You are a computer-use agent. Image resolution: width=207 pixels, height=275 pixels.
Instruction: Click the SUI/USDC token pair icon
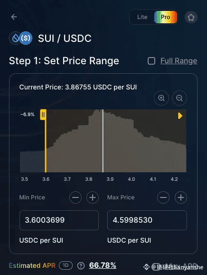(x=21, y=38)
